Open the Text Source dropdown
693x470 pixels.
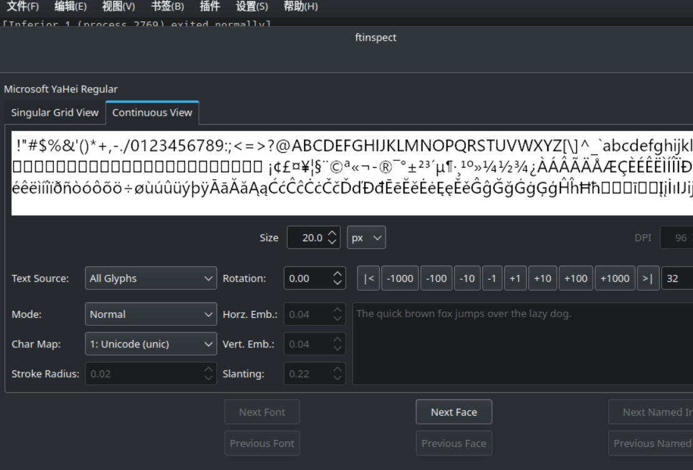click(x=151, y=278)
